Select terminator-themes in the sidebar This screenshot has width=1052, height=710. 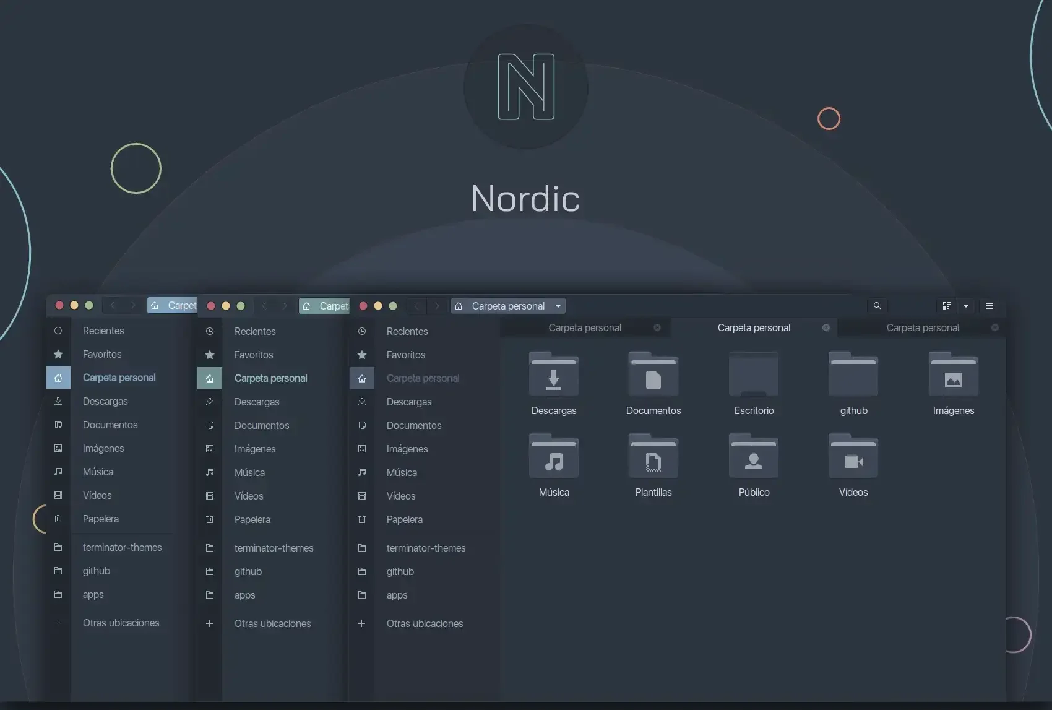[x=426, y=548]
